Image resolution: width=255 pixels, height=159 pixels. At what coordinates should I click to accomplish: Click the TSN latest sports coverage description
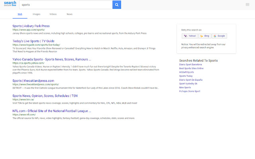tap(75, 103)
